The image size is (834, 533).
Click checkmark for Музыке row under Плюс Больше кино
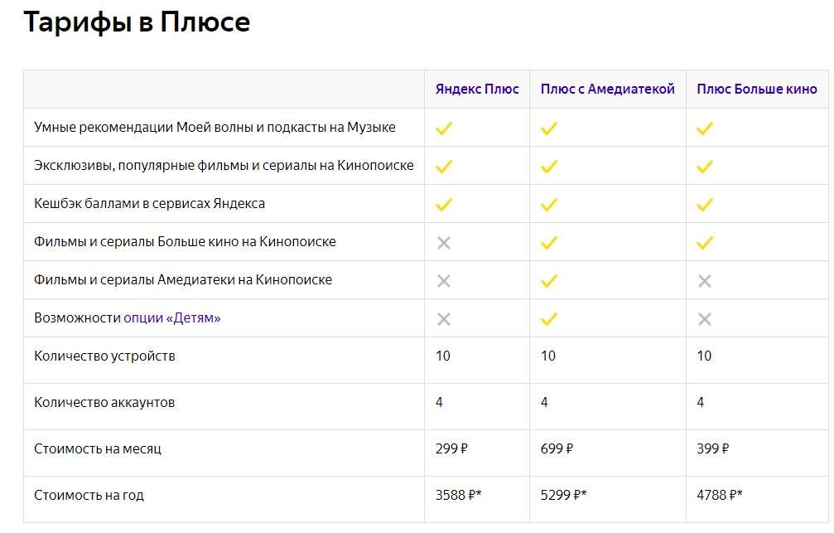coord(705,128)
